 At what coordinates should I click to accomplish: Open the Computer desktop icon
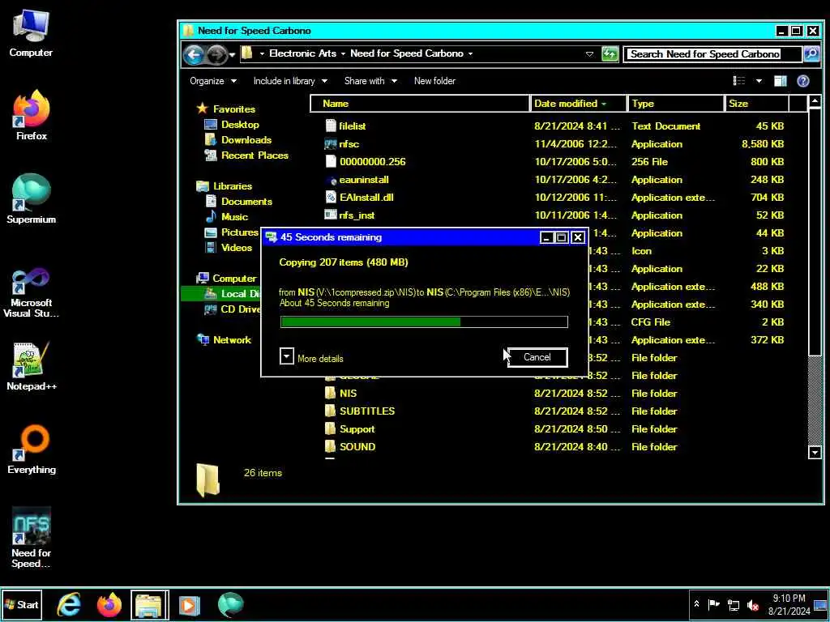coord(31,34)
